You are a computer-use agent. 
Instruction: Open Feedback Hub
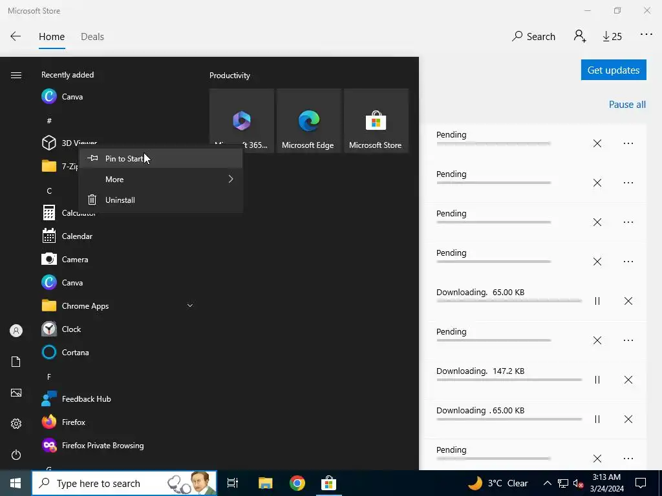coord(118,399)
